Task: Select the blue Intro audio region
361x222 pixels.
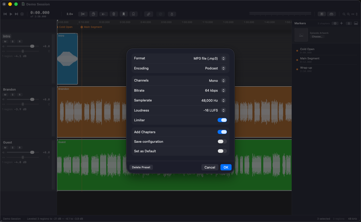Action: 67,59
